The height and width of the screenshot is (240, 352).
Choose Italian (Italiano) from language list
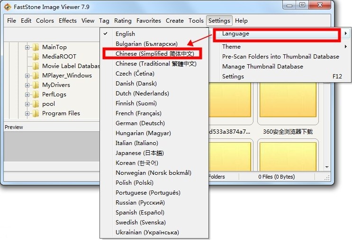154,143
